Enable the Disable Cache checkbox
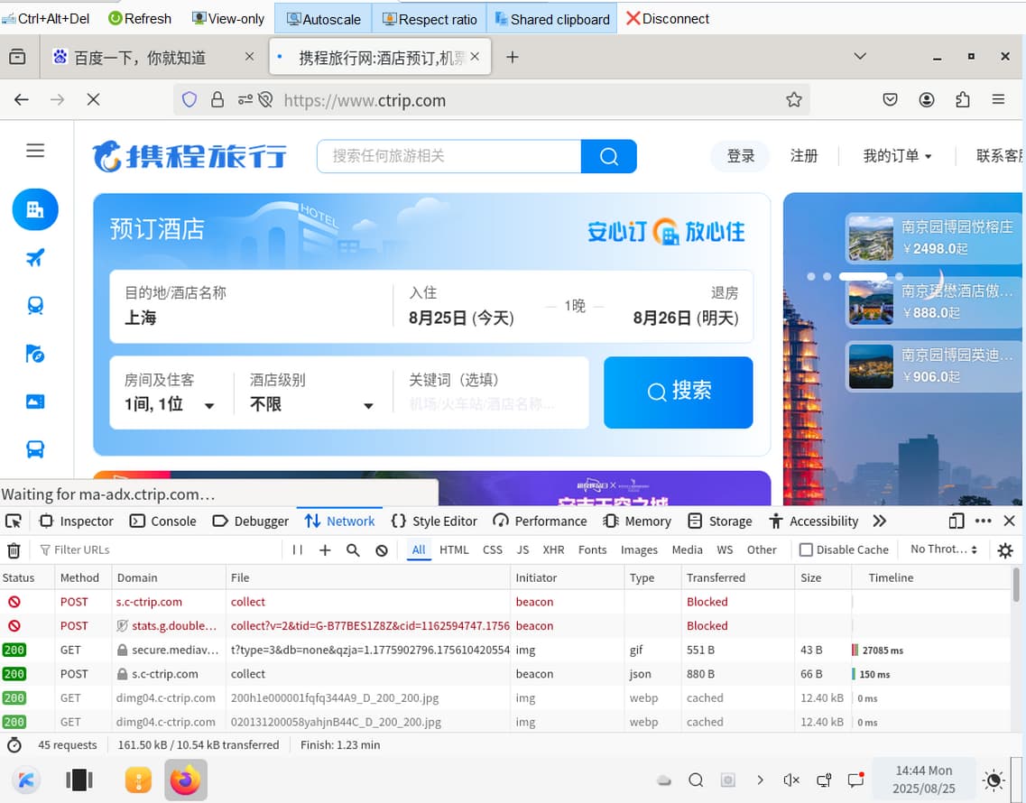Screen dimensions: 1026x803 [x=807, y=549]
